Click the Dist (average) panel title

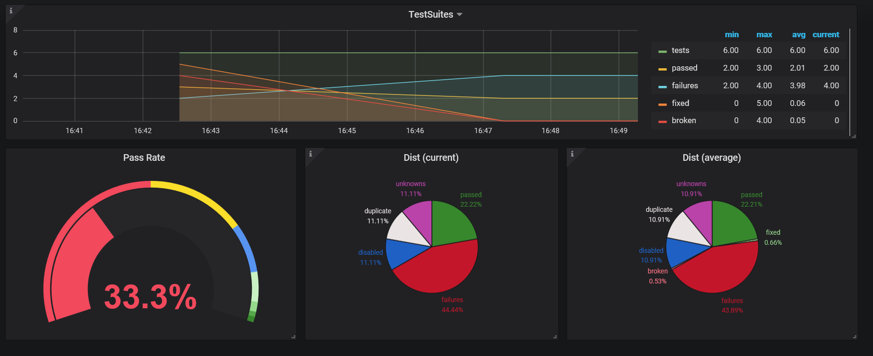pyautogui.click(x=711, y=157)
